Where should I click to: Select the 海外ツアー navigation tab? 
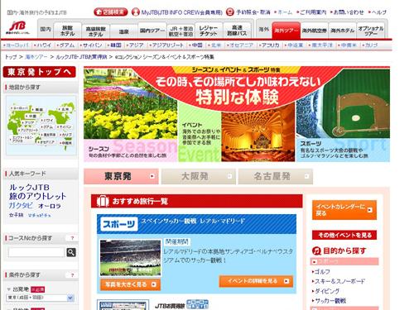[286, 30]
